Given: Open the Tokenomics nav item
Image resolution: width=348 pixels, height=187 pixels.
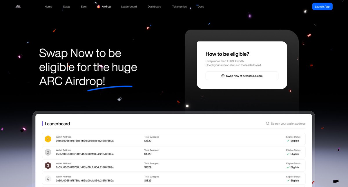Looking at the screenshot, I should point(180,7).
